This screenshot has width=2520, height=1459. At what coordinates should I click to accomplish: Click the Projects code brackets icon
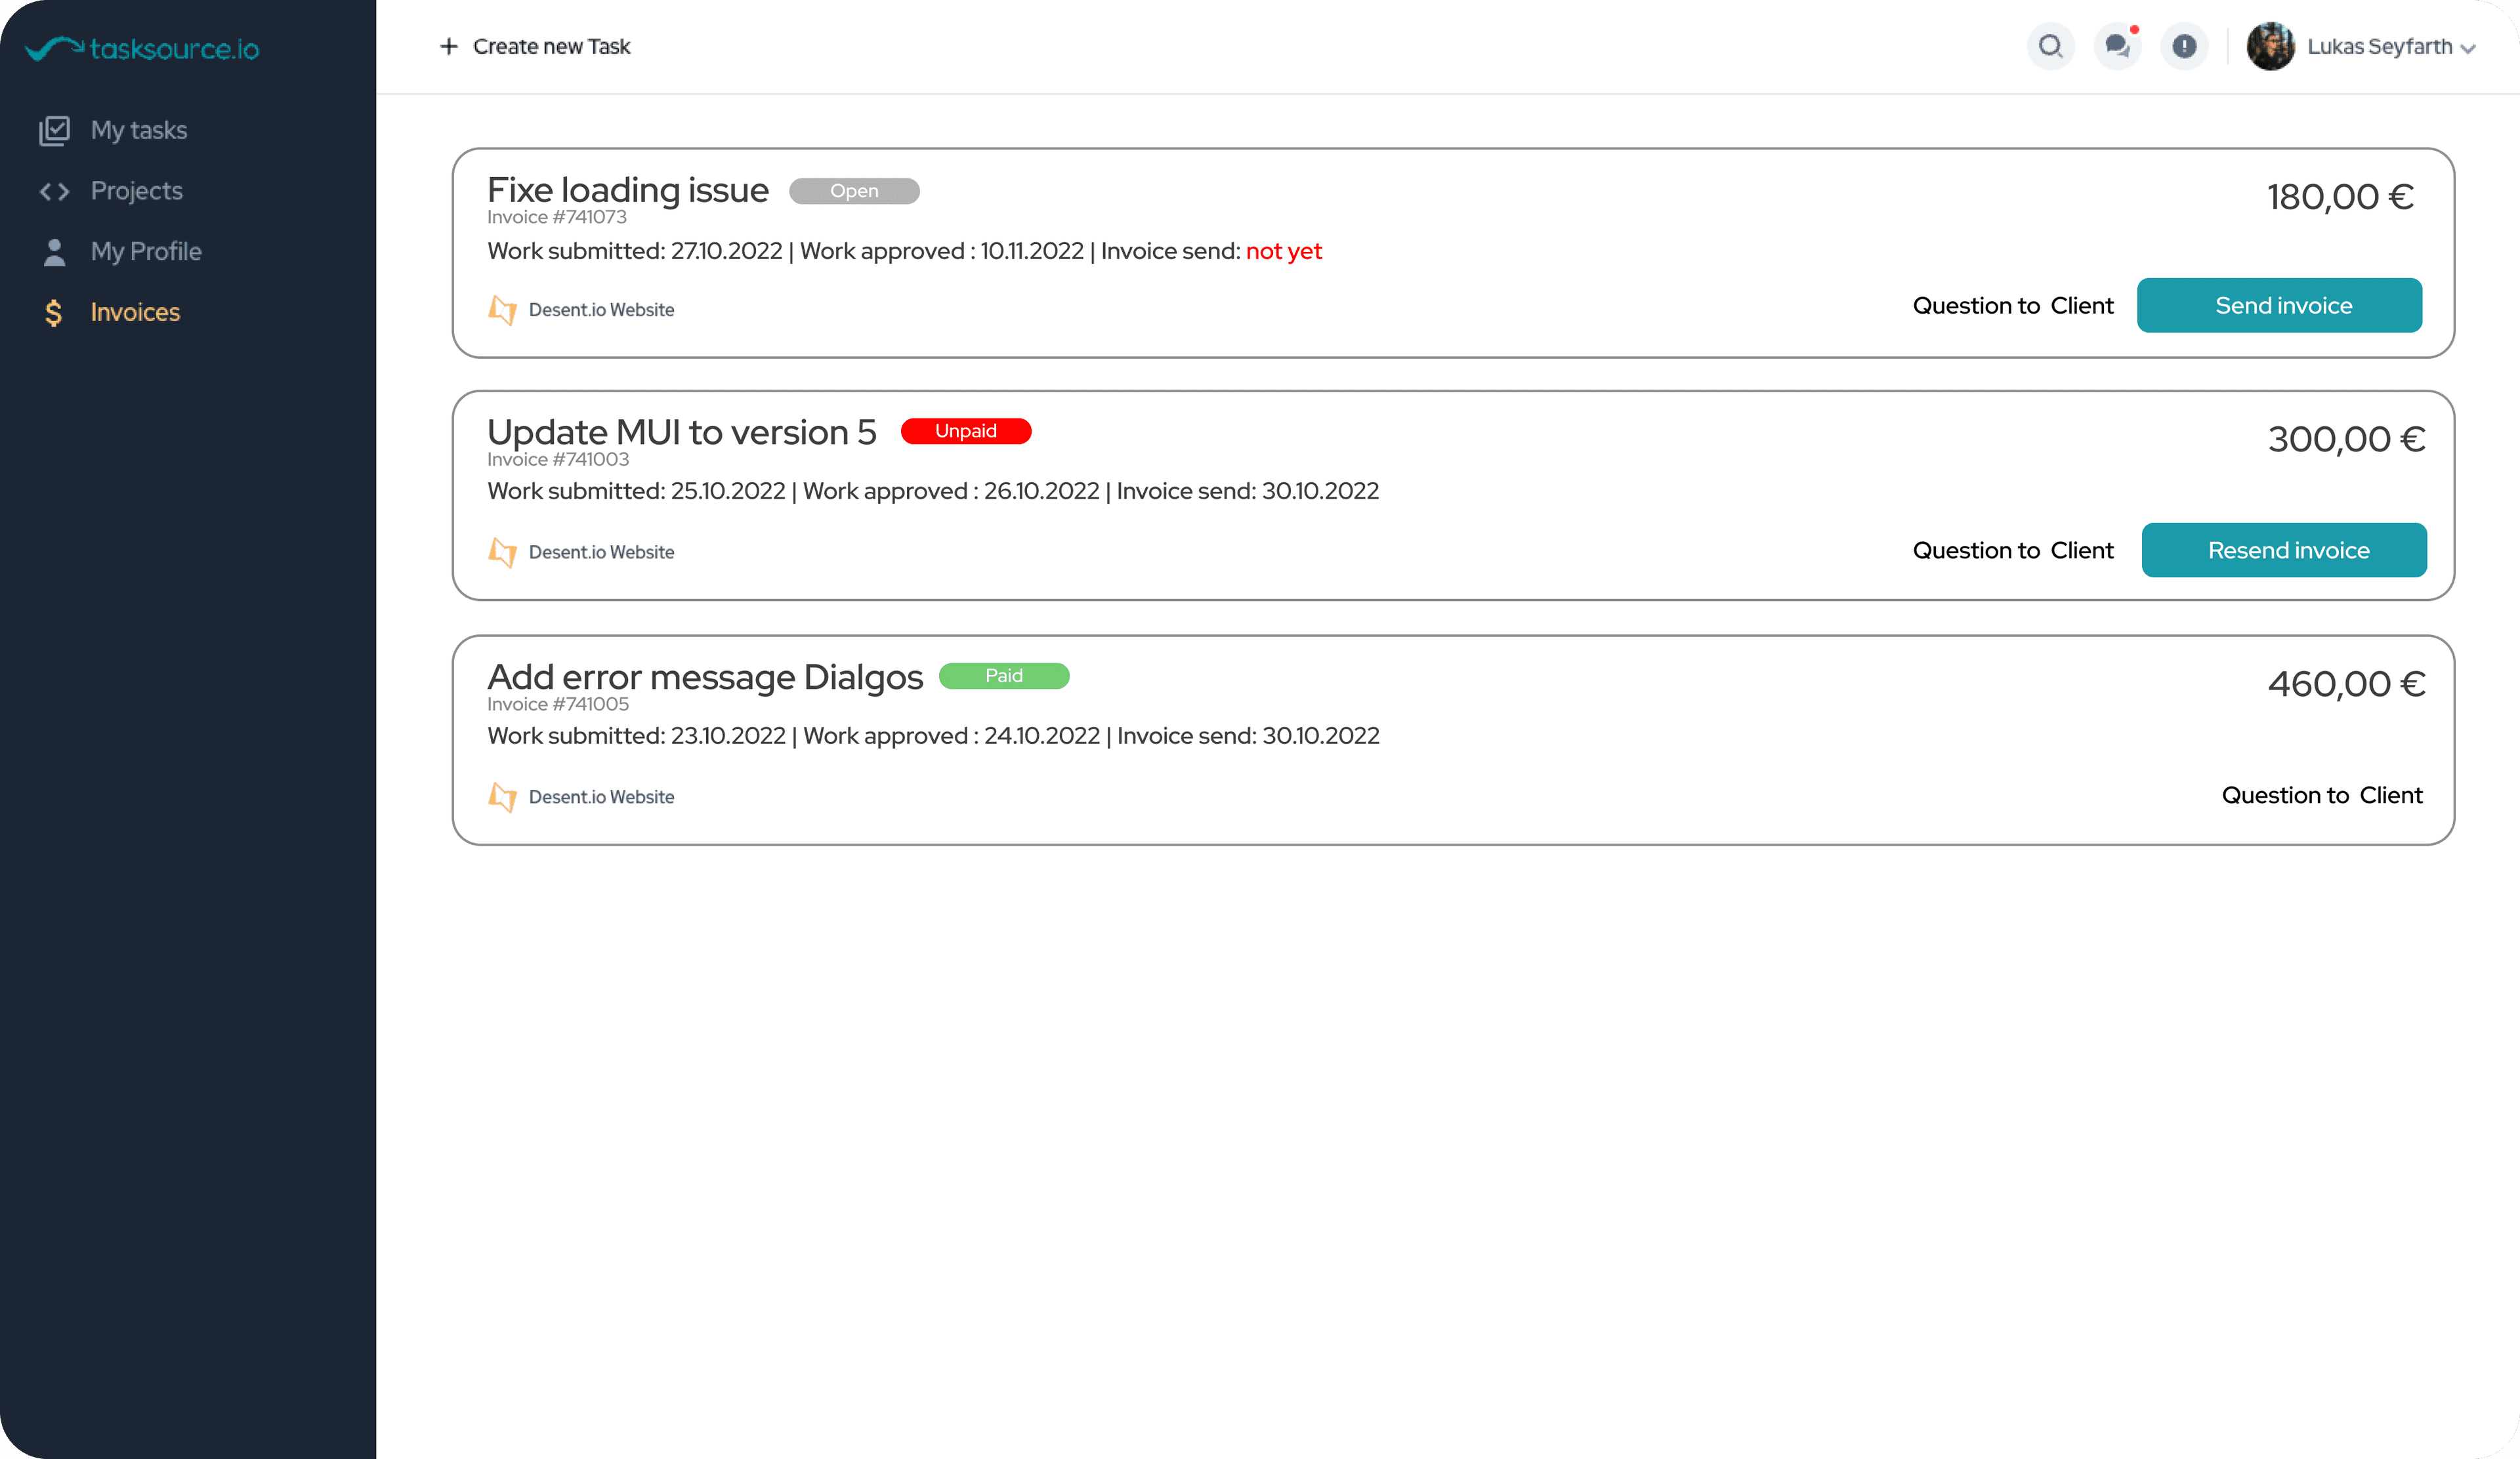pyautogui.click(x=54, y=191)
